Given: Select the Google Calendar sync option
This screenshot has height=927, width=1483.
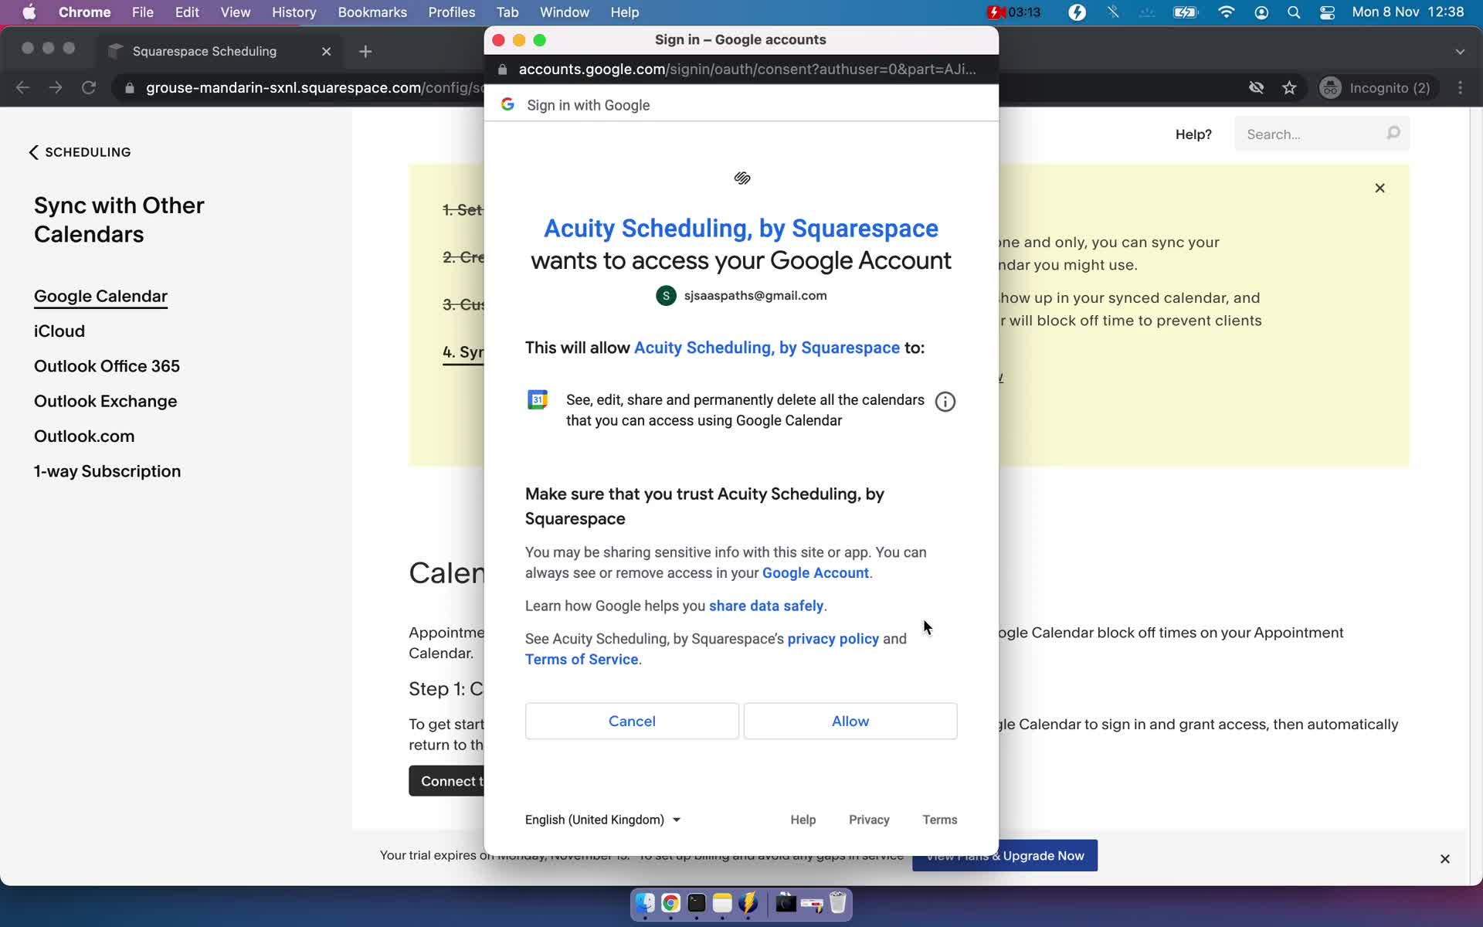Looking at the screenshot, I should (x=100, y=296).
